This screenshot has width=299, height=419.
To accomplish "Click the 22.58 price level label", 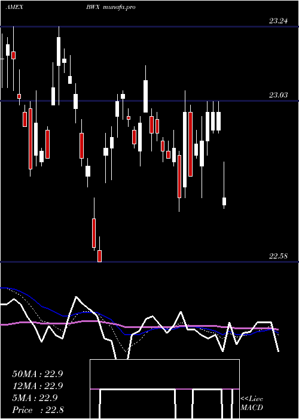I will (x=278, y=256).
